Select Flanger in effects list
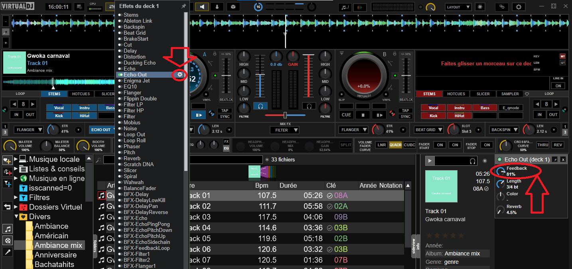This screenshot has height=269, width=572. click(132, 92)
